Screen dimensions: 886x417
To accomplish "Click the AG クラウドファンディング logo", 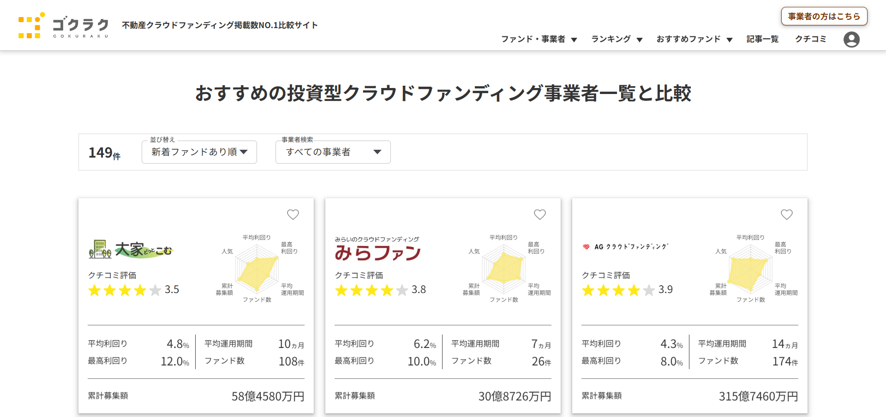I will click(x=625, y=247).
